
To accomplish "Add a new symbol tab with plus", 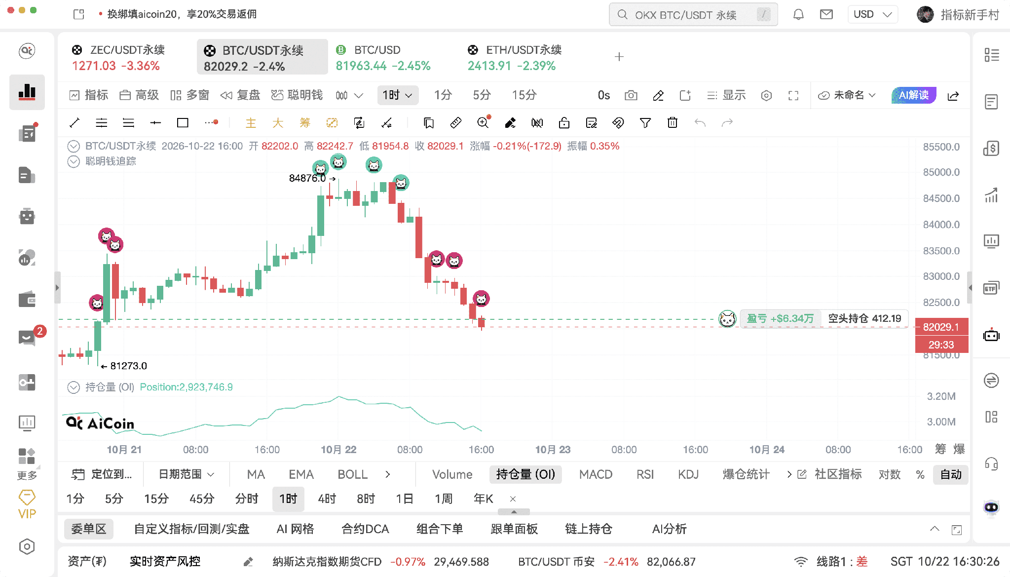I will [619, 57].
